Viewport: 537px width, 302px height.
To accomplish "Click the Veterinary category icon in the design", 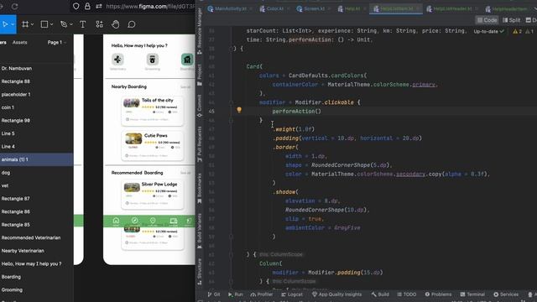I will pyautogui.click(x=117, y=60).
